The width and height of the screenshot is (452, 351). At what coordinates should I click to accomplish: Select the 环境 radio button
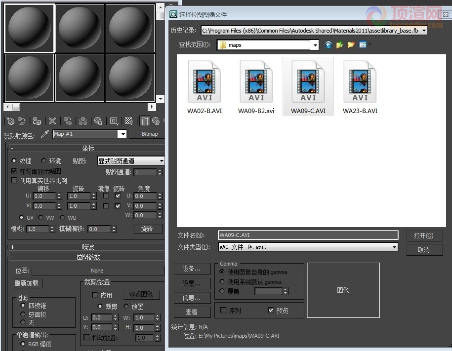(x=43, y=160)
